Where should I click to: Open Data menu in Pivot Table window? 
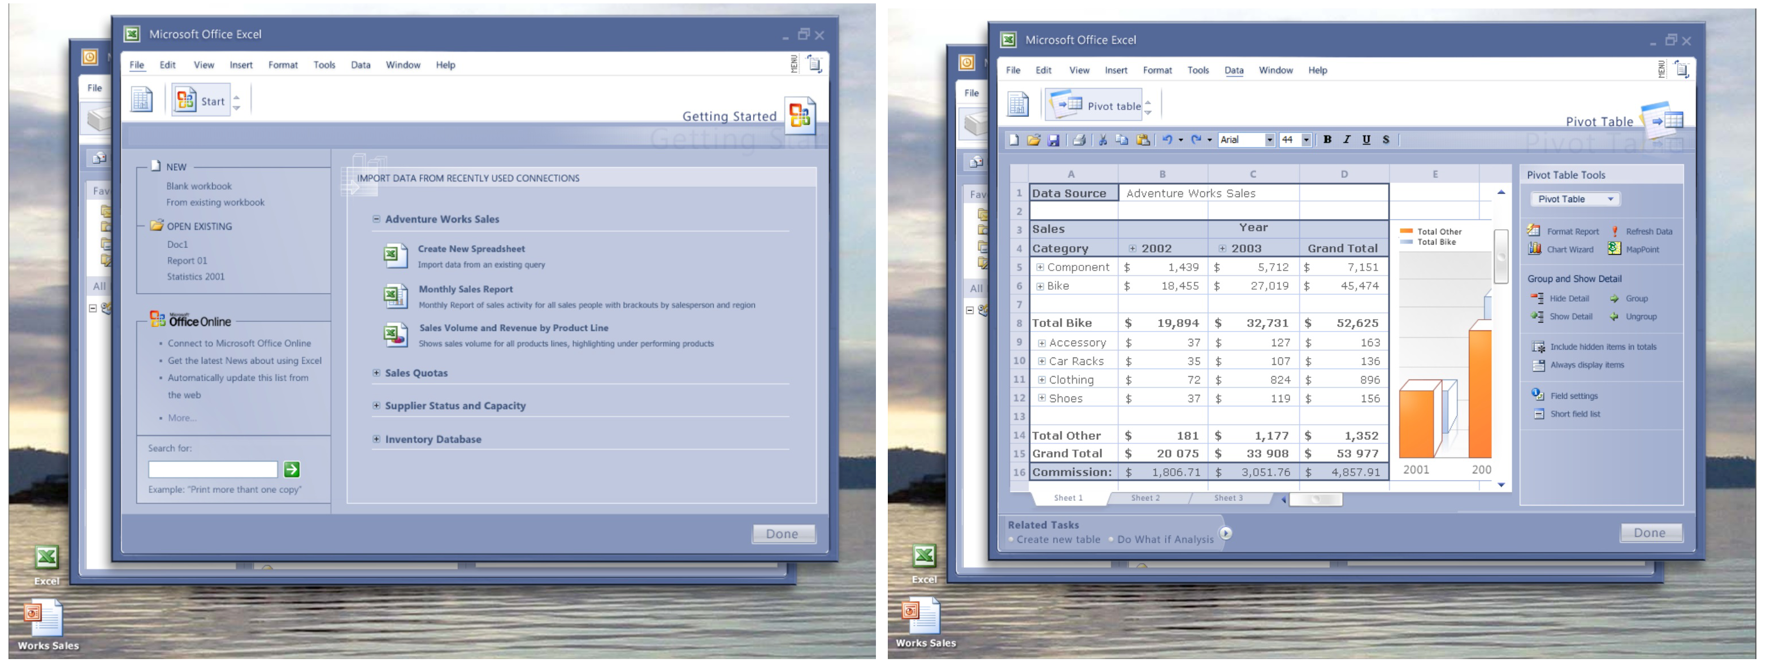[1234, 71]
